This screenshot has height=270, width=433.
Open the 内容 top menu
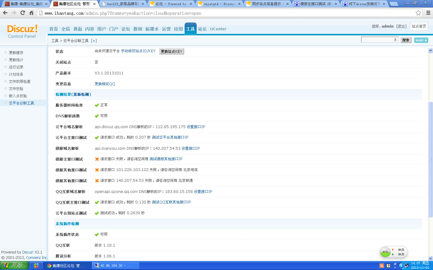90,29
